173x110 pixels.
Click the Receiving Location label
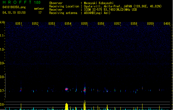pyautogui.click(x=64, y=6)
